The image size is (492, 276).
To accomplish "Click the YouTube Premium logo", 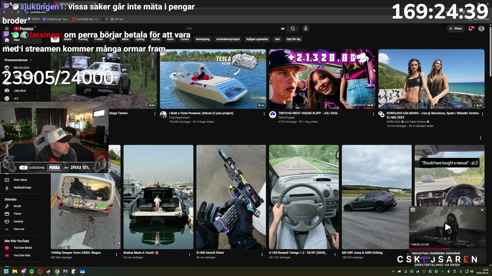I will (24, 29).
